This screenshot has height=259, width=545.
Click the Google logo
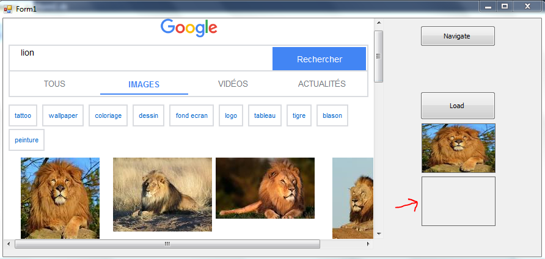[x=189, y=28]
